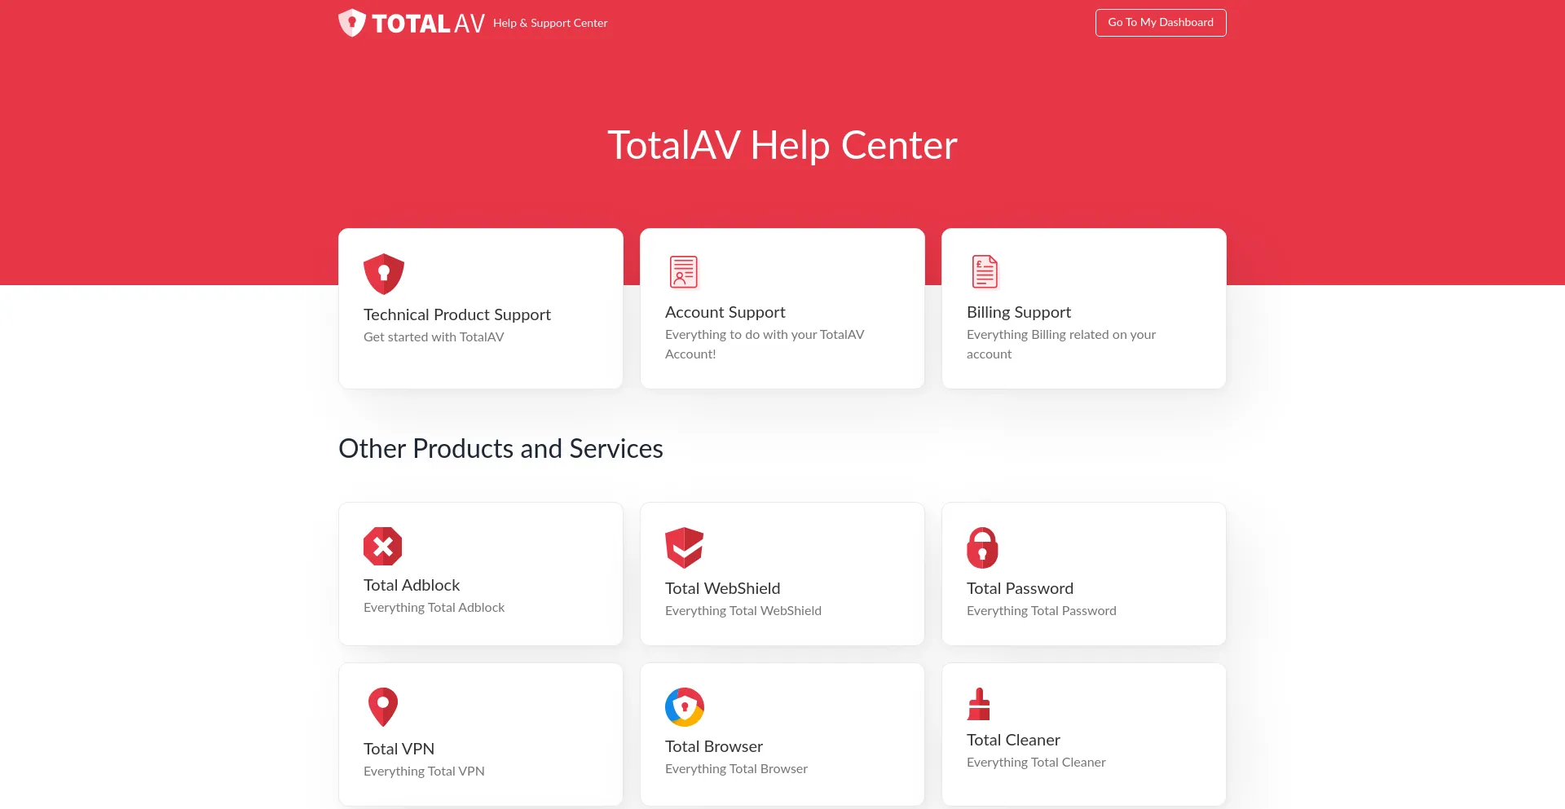Click 'Everything Total Cleaner' description
This screenshot has height=809, width=1565.
(1036, 762)
